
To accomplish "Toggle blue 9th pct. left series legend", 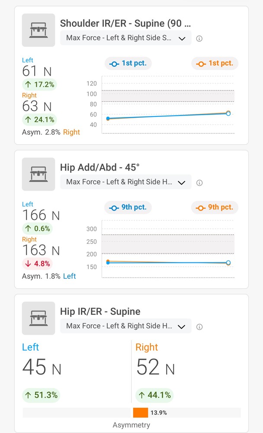I will point(128,207).
